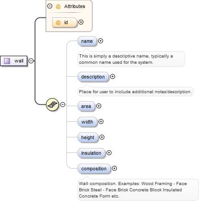Expand the name element
Screen dimensions: 202x202
point(101,41)
